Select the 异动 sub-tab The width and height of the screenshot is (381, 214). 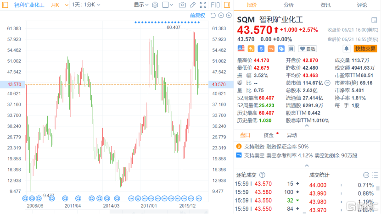pyautogui.click(x=292, y=135)
